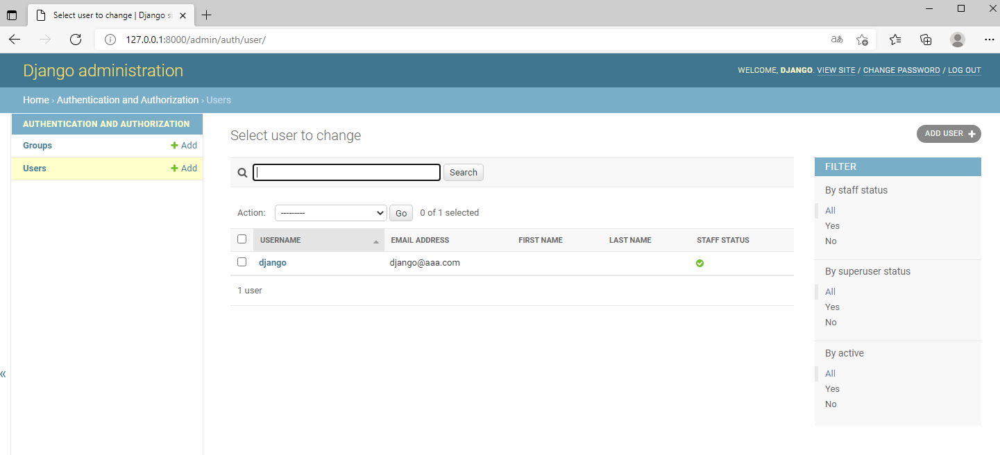
Task: Sort by LAST NAME column
Action: (x=630, y=240)
